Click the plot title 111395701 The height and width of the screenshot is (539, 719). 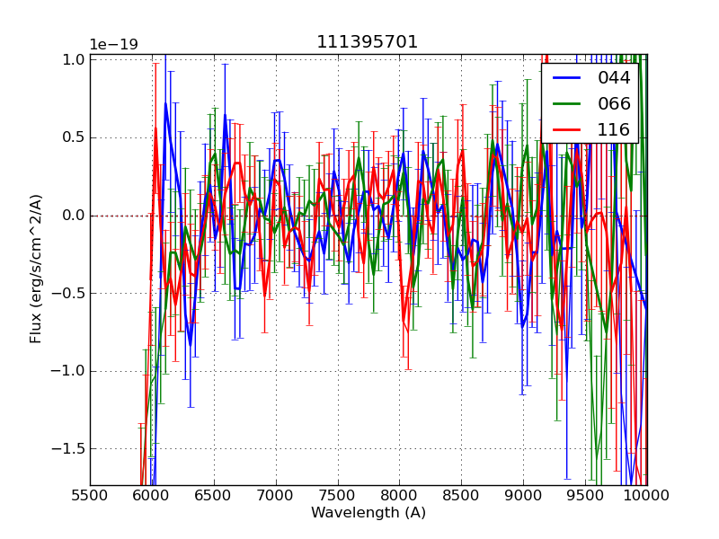point(368,42)
